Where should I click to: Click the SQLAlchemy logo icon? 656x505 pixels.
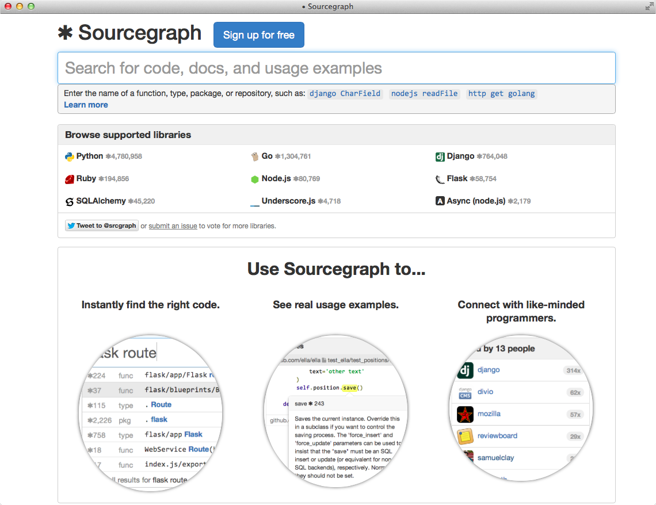(x=70, y=201)
